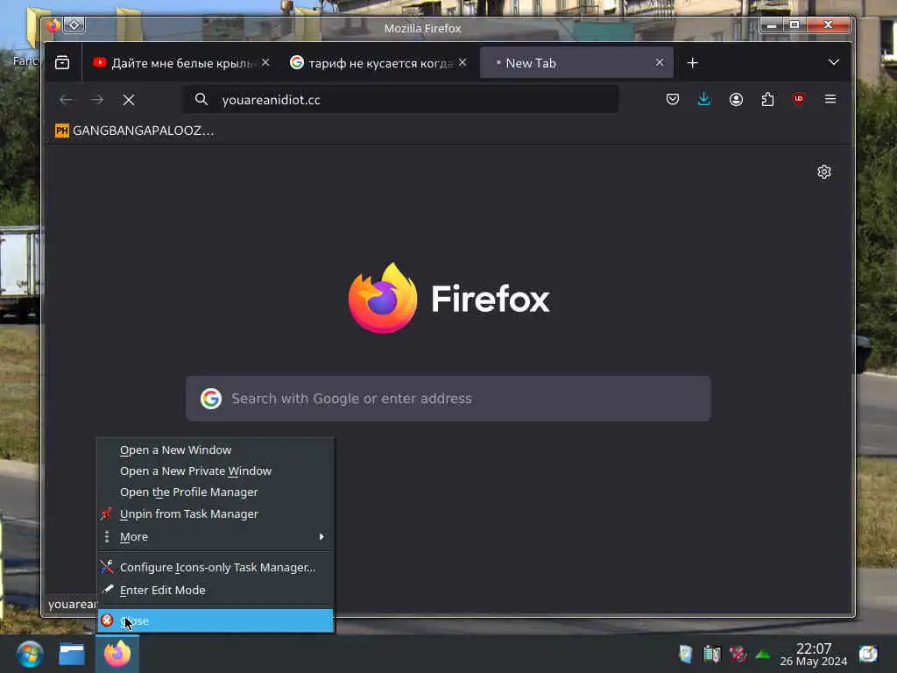Open the Firefox window title bar menu icon
This screenshot has height=673, width=897.
coord(53,25)
